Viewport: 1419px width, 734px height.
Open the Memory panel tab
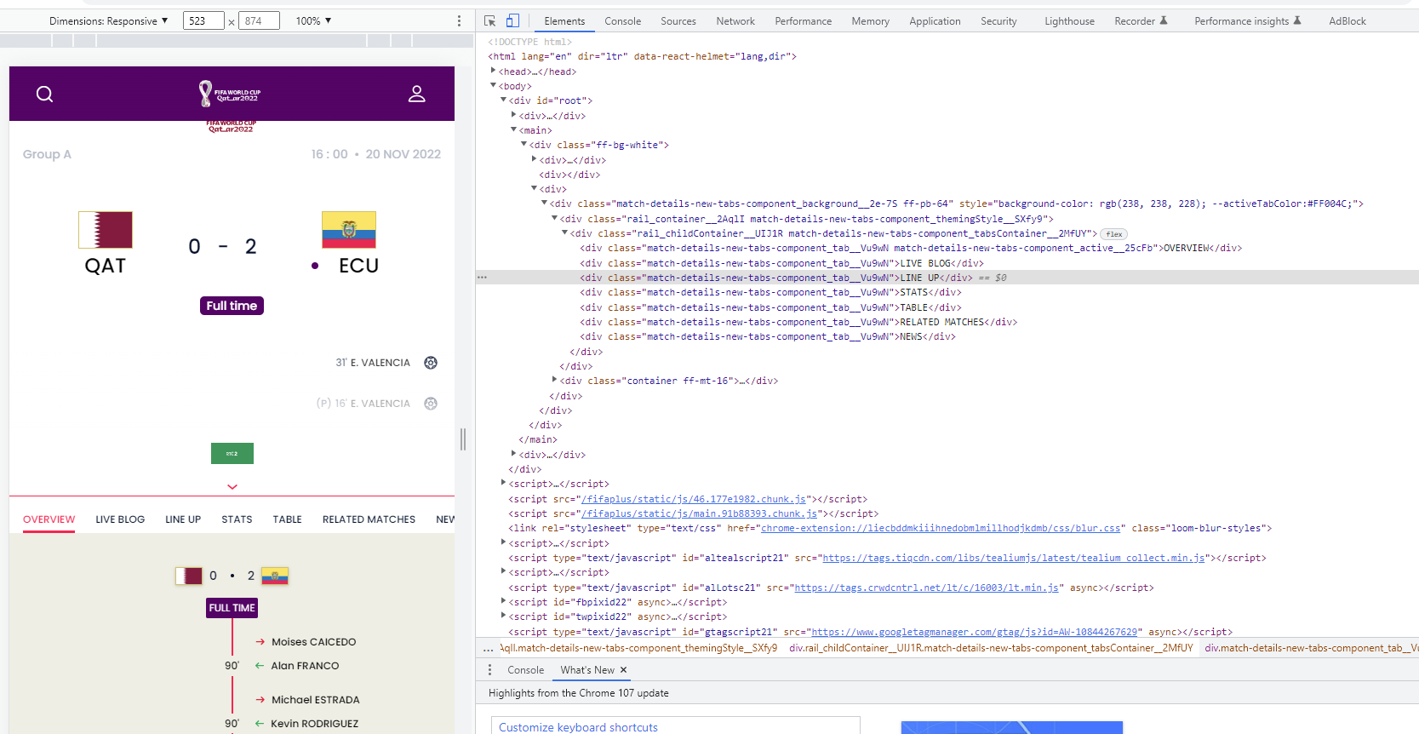click(871, 21)
